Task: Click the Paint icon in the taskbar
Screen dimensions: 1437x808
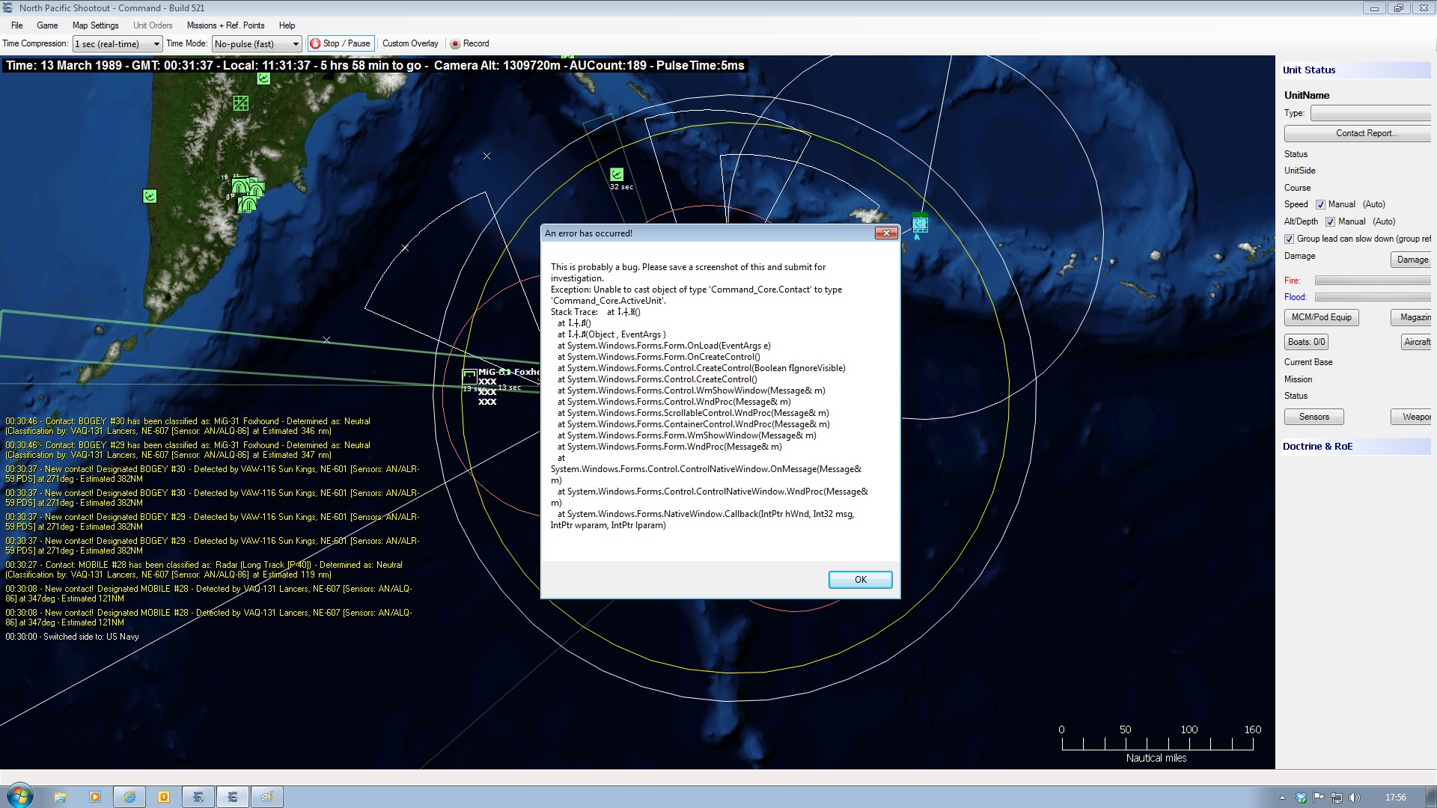Action: [x=267, y=797]
